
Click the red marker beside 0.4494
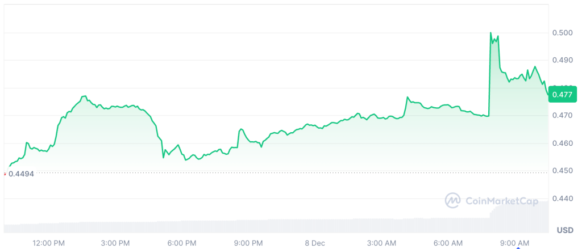coord(5,174)
